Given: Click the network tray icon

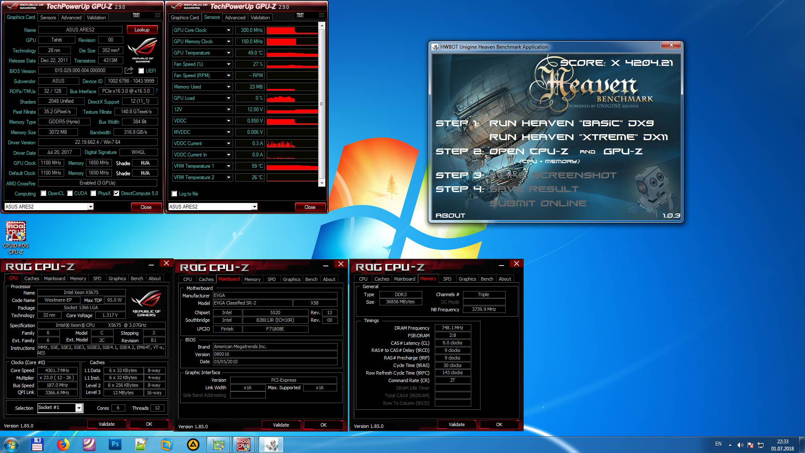Looking at the screenshot, I should click(x=761, y=445).
